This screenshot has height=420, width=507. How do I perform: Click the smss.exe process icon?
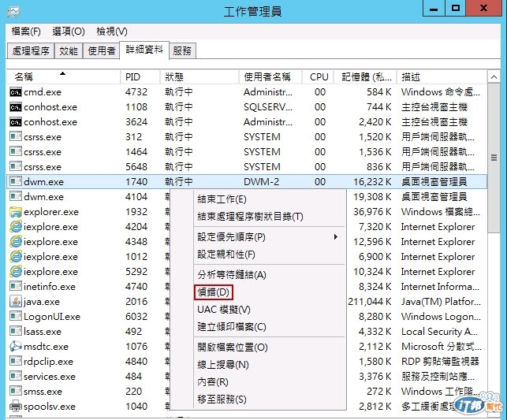click(16, 392)
